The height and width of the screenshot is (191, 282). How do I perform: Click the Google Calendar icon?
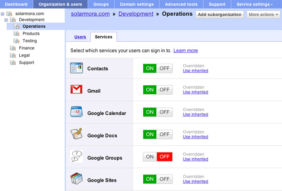coord(76,112)
